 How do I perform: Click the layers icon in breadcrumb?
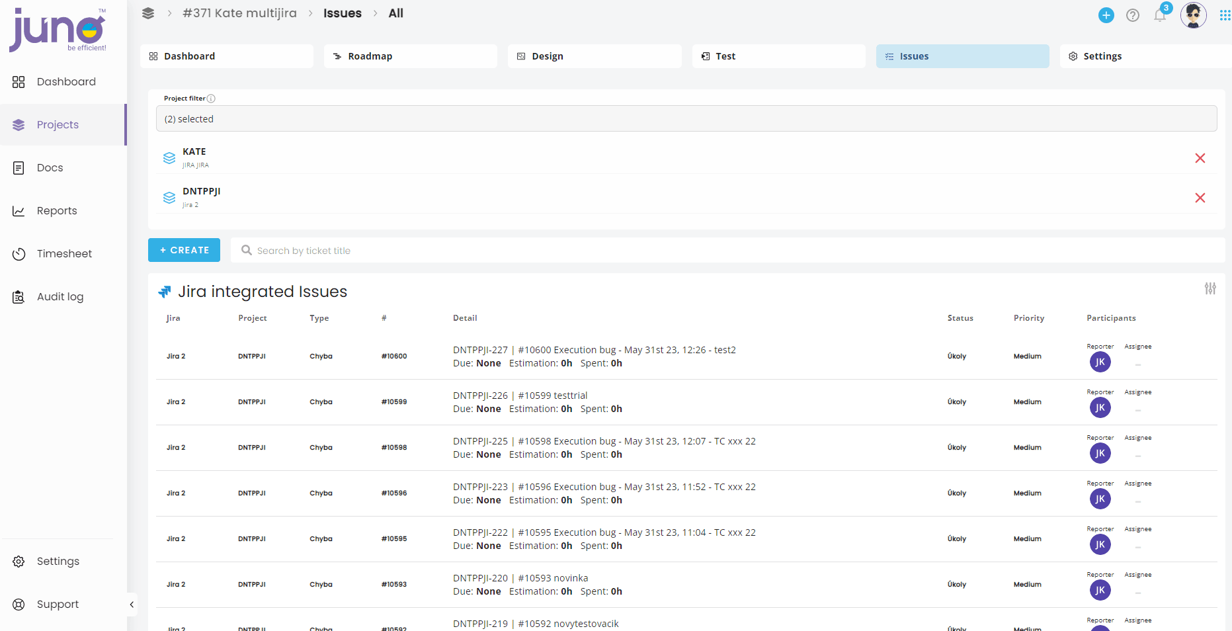148,13
